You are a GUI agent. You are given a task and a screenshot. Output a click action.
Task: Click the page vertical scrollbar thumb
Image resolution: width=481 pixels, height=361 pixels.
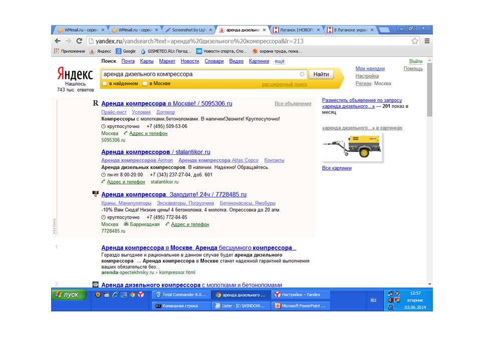pyautogui.click(x=429, y=89)
